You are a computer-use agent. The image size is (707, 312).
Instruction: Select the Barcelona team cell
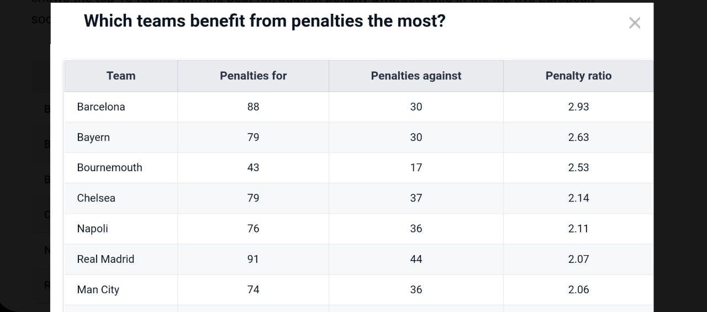coord(101,107)
